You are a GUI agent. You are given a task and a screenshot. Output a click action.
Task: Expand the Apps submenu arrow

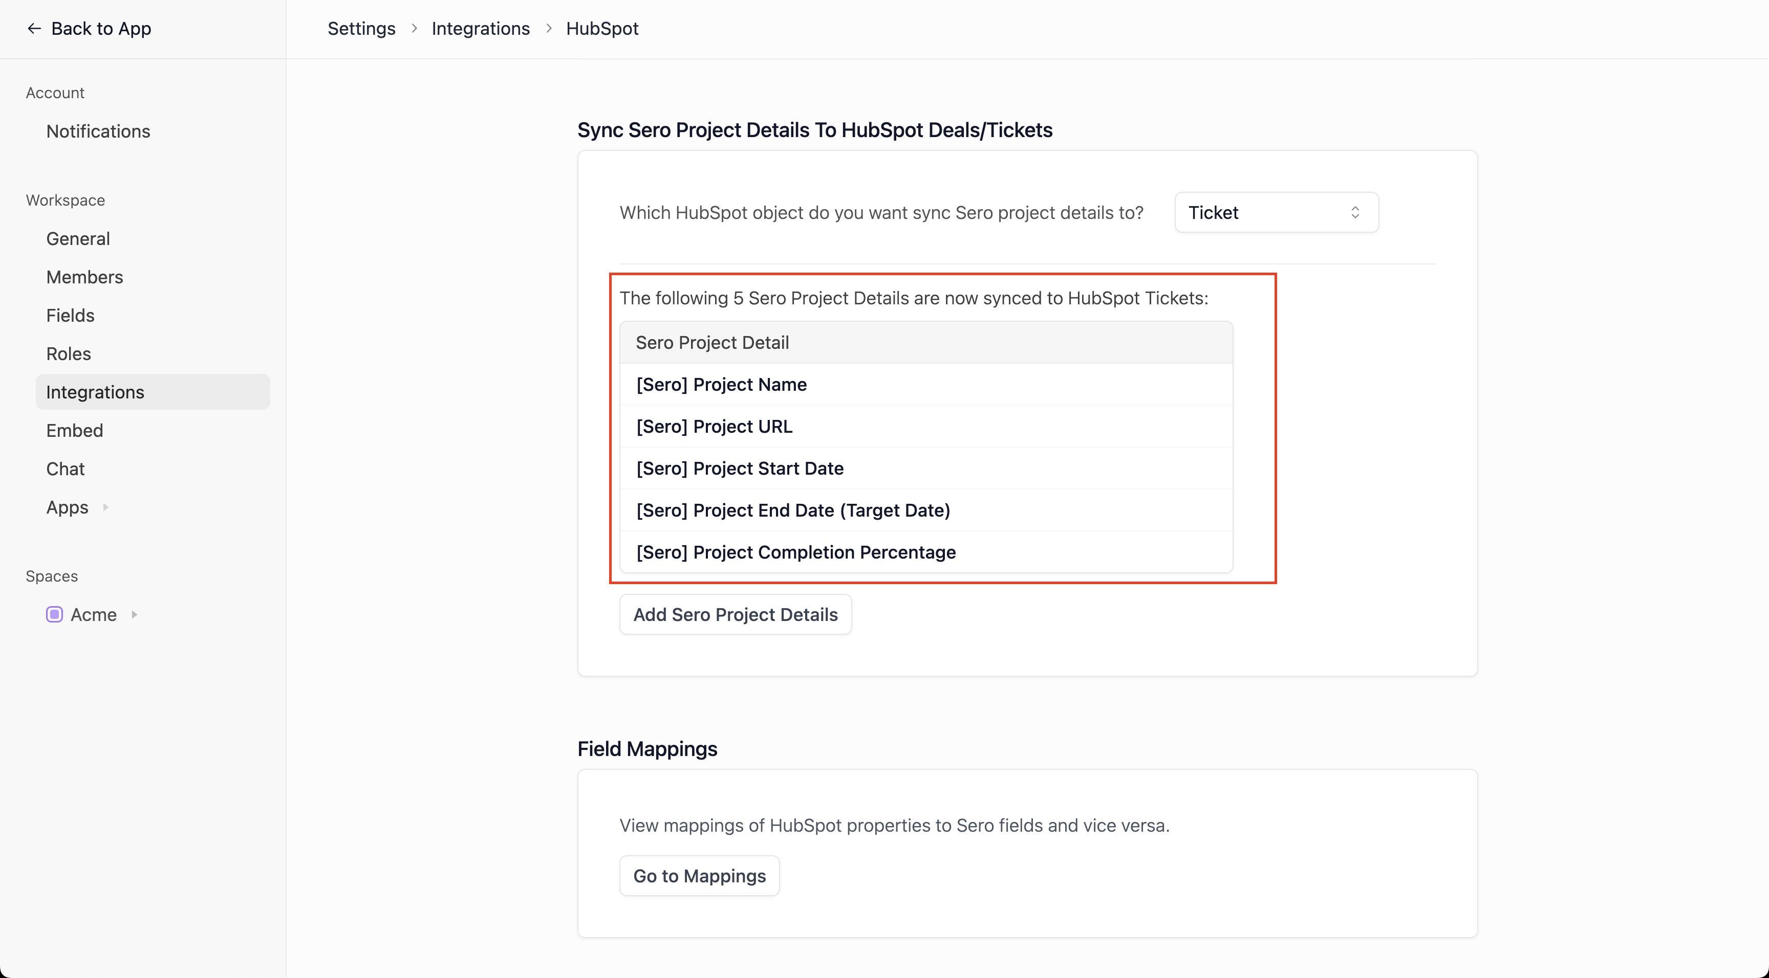pyautogui.click(x=106, y=507)
